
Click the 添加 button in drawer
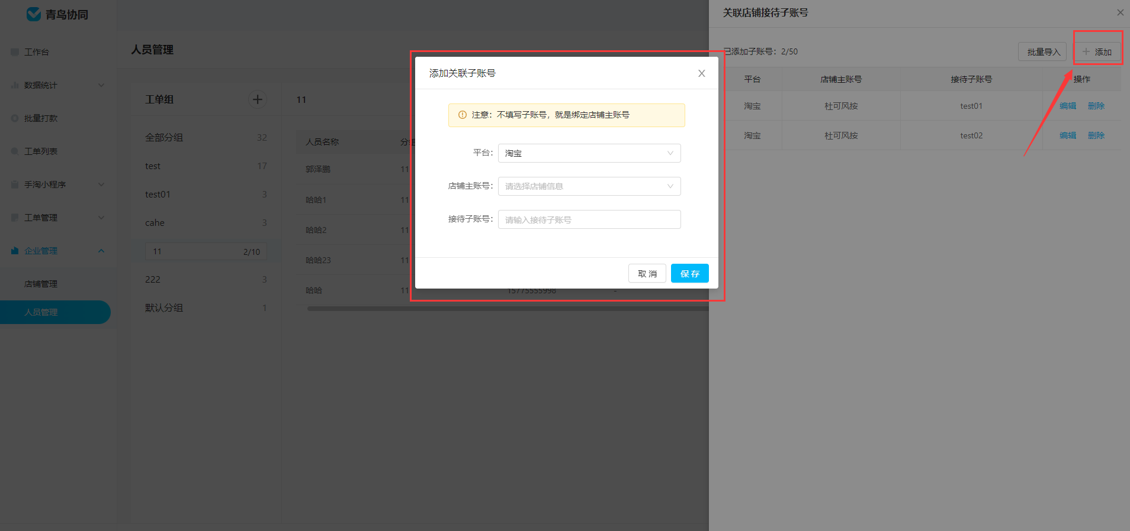[1097, 51]
